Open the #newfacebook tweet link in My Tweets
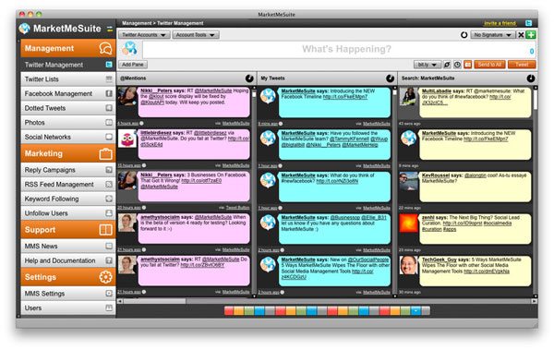Screen dimensions: 554x350 pos(337,181)
